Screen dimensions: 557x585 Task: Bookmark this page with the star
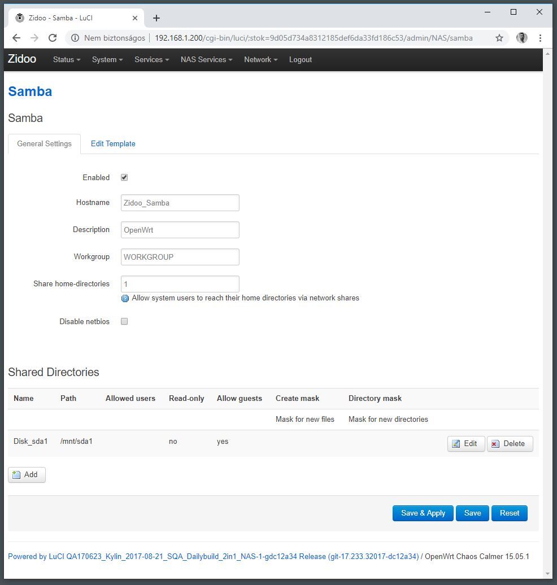(x=499, y=38)
